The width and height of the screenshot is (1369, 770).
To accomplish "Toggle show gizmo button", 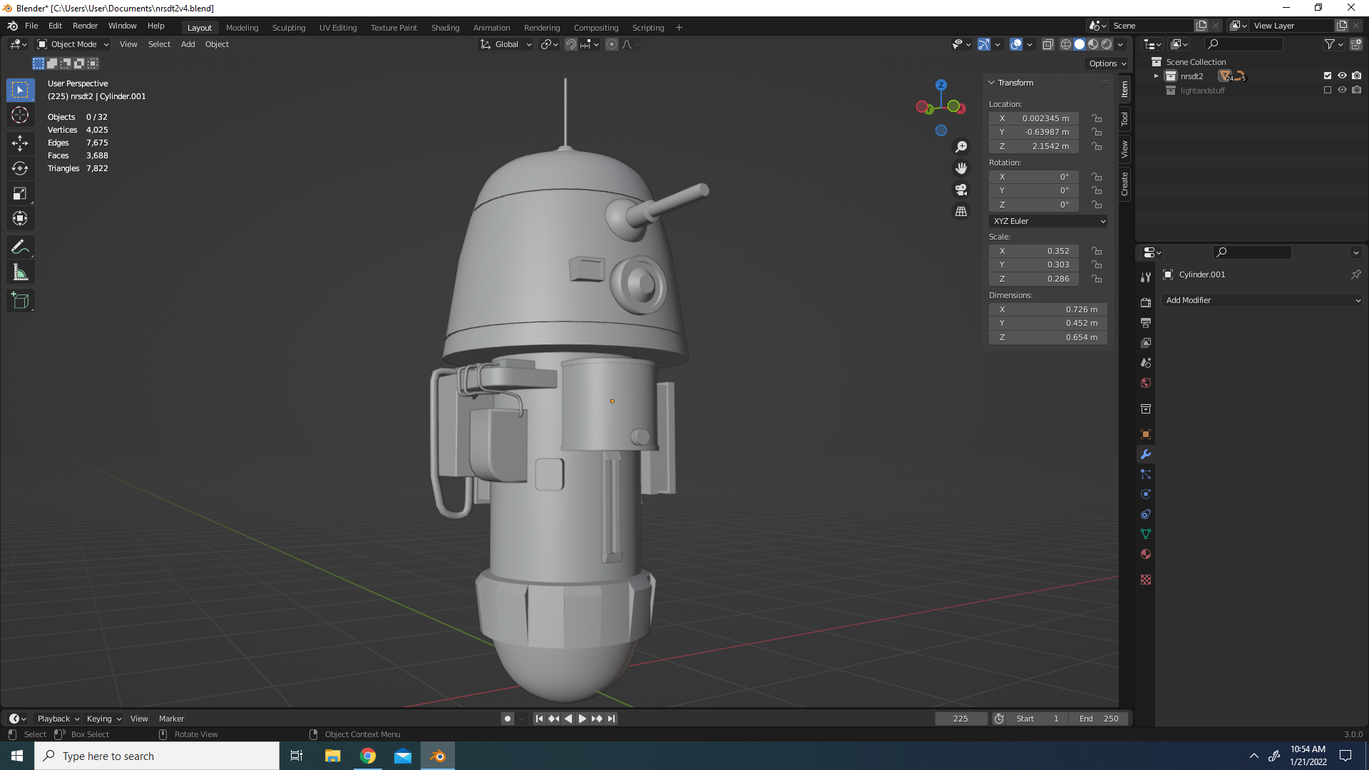I will 984,44.
